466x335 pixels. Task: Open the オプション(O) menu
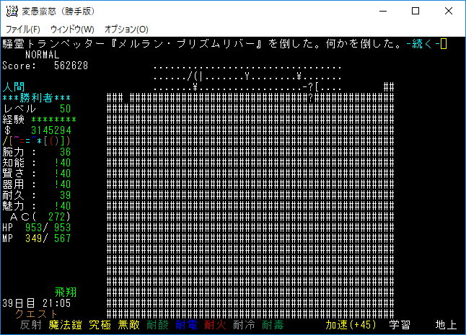click(126, 30)
